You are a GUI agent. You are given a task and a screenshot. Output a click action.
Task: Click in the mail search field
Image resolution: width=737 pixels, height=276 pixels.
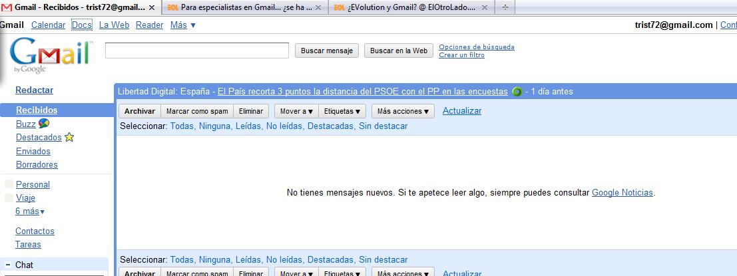pos(197,51)
